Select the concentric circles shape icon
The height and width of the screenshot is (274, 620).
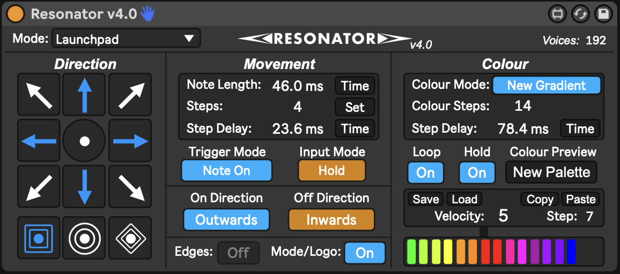84,238
